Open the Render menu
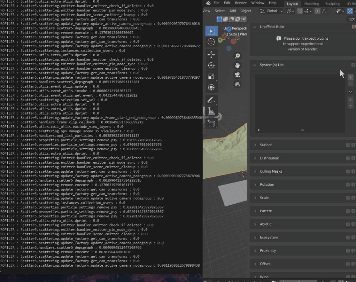 point(241,3)
